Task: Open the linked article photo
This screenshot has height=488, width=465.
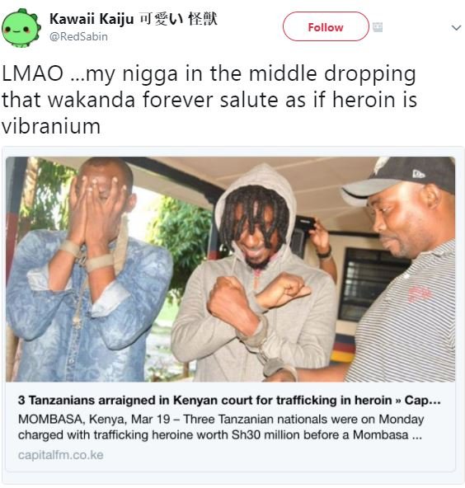Action: [x=230, y=270]
